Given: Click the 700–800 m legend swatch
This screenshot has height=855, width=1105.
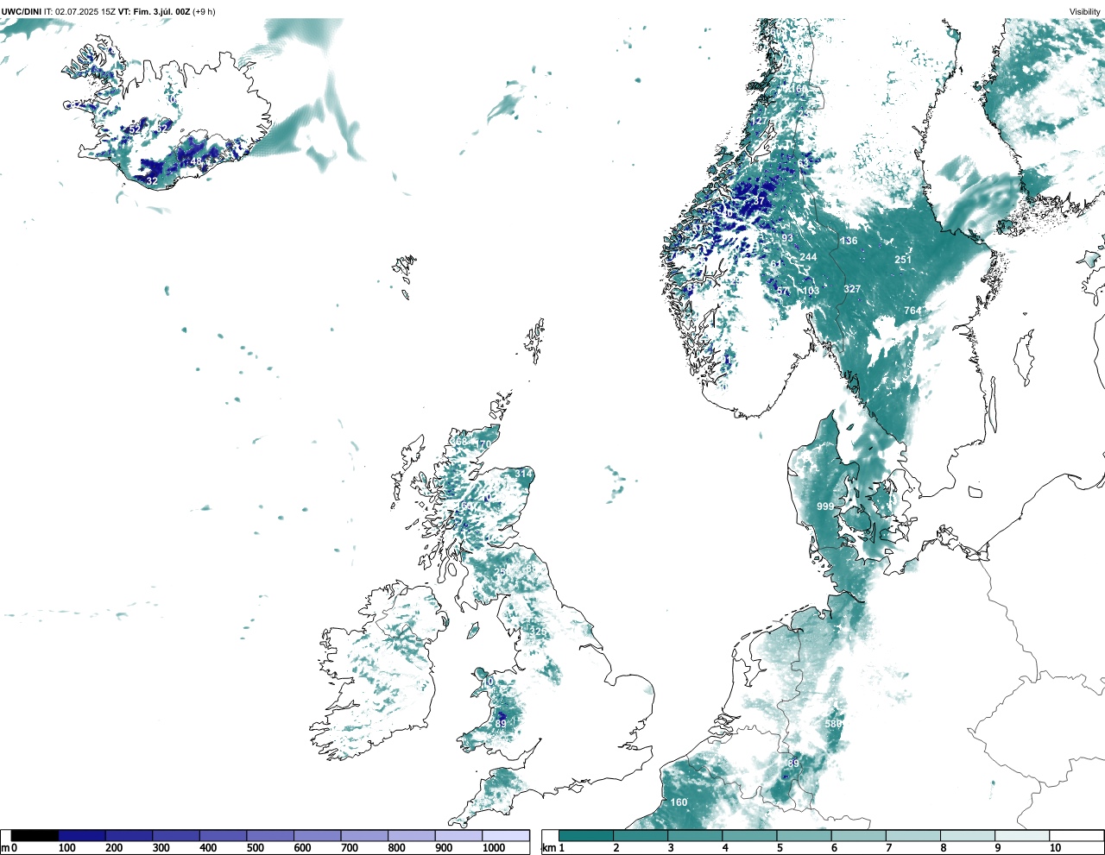Looking at the screenshot, I should point(364,836).
